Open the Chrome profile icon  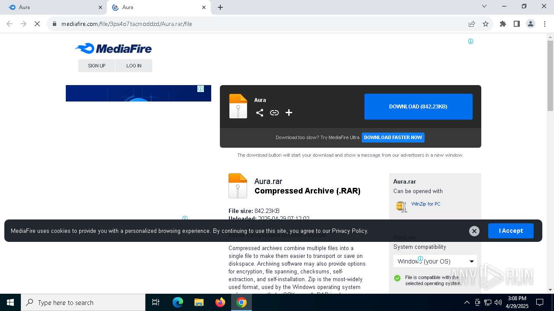531,24
